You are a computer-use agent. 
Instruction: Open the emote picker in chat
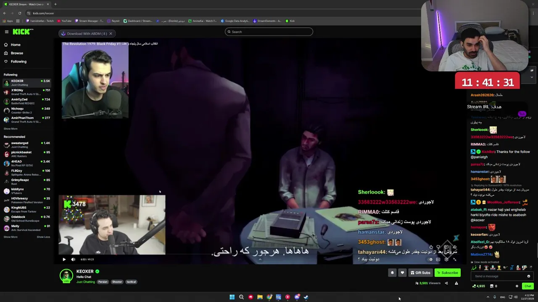pyautogui.click(x=529, y=276)
